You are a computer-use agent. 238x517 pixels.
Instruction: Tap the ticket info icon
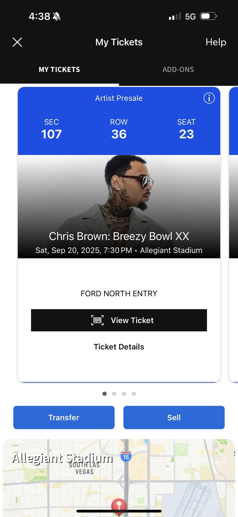tap(209, 98)
